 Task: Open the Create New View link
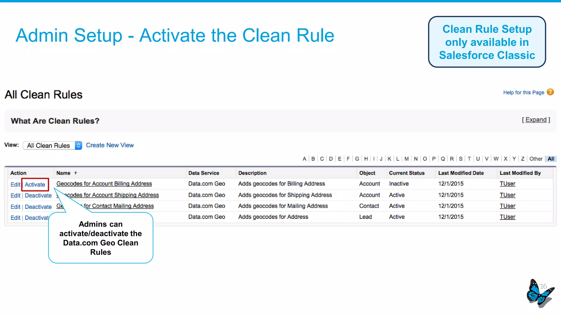(110, 145)
